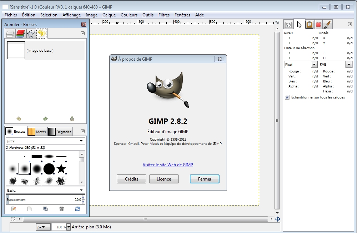Open the Filtres menu
358x233 pixels.
164,15
